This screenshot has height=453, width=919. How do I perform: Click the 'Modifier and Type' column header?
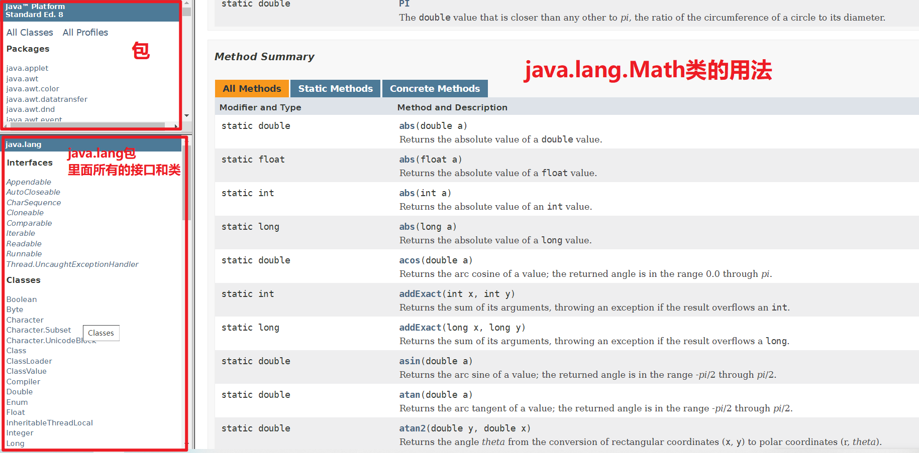coord(260,107)
